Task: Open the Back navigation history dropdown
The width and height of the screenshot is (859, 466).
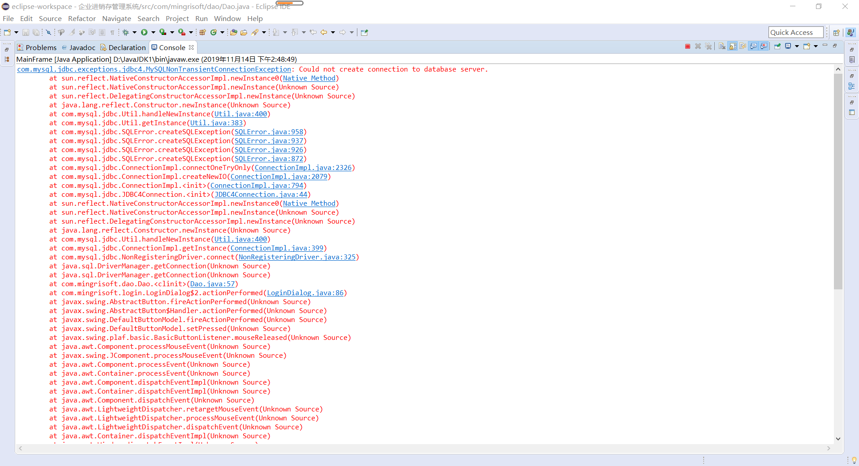Action: [x=333, y=32]
